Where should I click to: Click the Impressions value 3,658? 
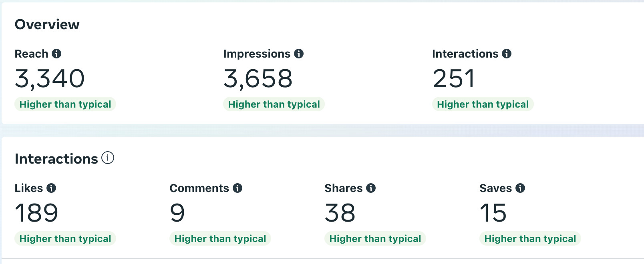click(x=258, y=78)
